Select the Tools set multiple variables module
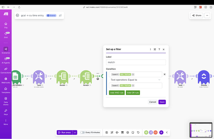The image size is (214, 139). coord(39,77)
